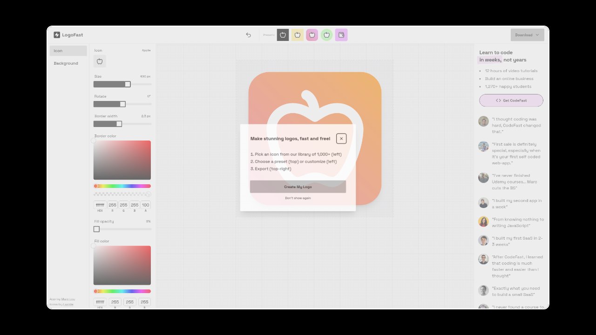The width and height of the screenshot is (596, 335).
Task: Switch to the Icon tab
Action: (68, 51)
